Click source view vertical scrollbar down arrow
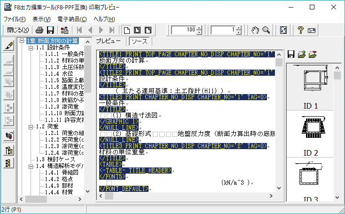This screenshot has height=214, width=345. tap(279, 188)
